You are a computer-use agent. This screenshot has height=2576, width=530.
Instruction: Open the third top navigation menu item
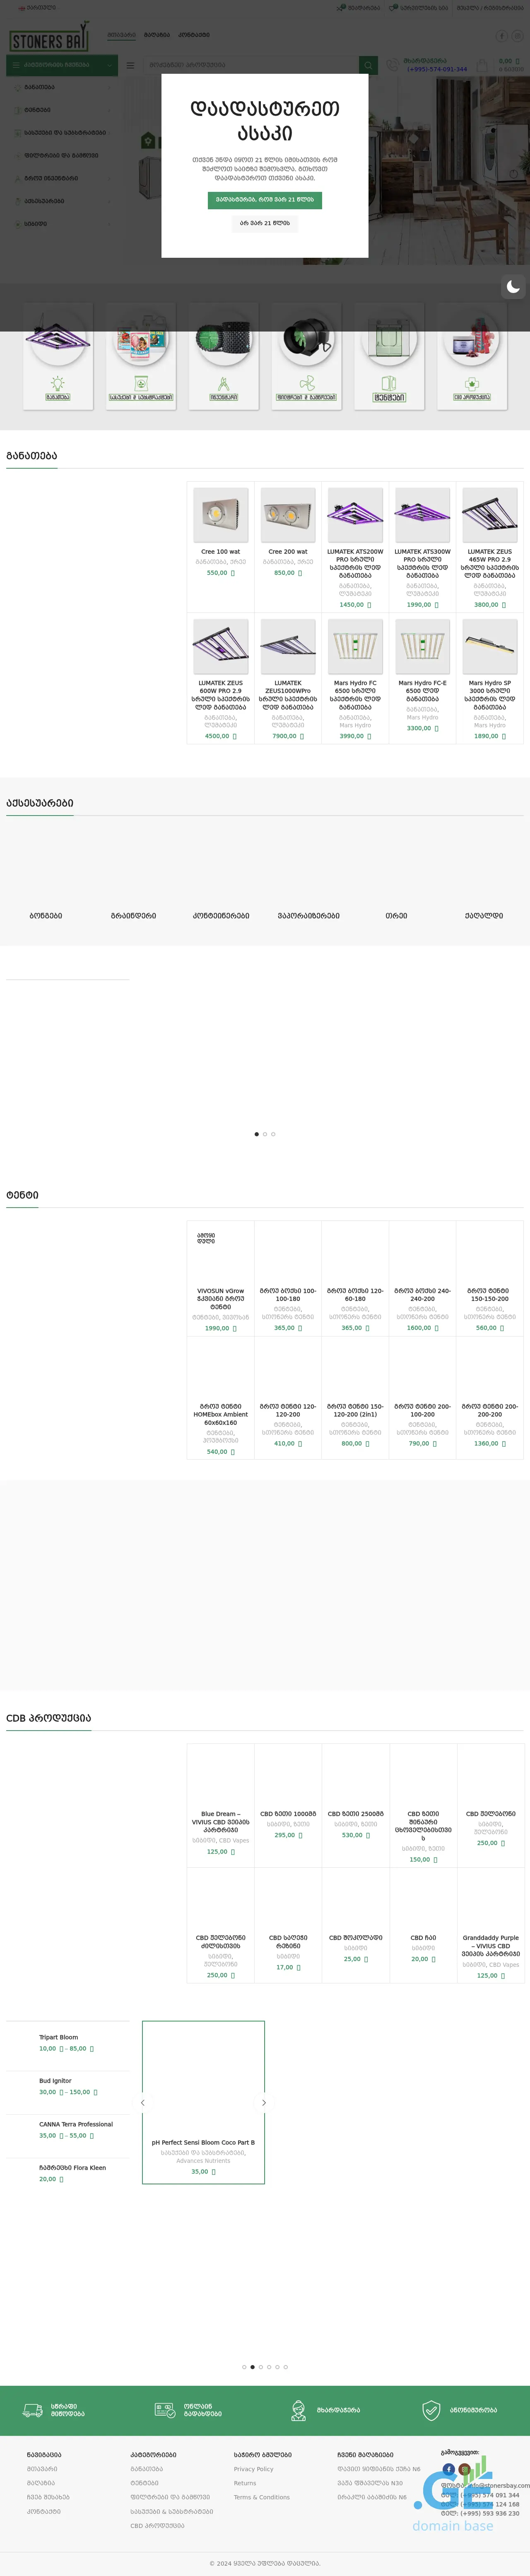click(194, 35)
